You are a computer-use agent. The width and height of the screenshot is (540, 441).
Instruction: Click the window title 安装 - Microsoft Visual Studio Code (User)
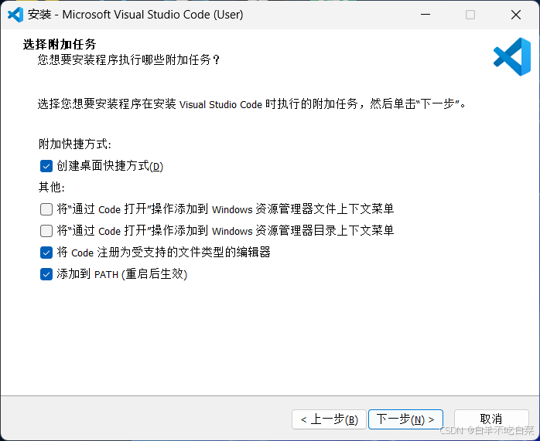coord(135,15)
